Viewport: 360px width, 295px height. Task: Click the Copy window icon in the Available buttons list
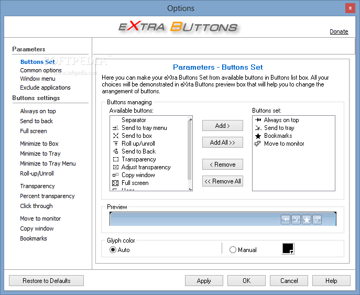coord(115,175)
